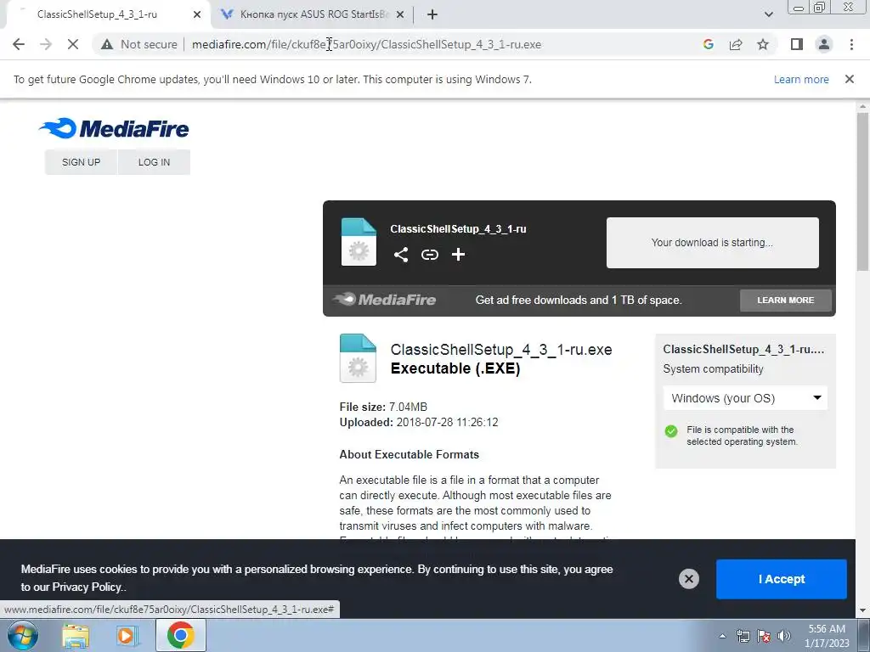Click the browser forward arrow

click(x=46, y=44)
